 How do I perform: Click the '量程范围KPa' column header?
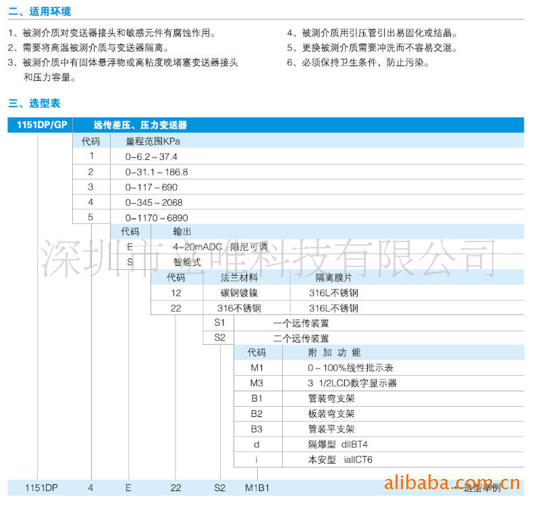[x=153, y=142]
